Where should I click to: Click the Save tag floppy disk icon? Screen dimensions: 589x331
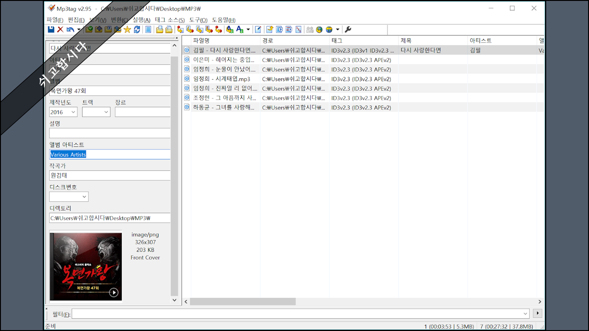tap(51, 29)
